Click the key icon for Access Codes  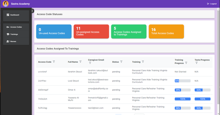[x=8, y=27]
